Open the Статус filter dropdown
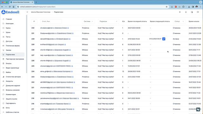The height and width of the screenshot is (114, 203). point(179,21)
